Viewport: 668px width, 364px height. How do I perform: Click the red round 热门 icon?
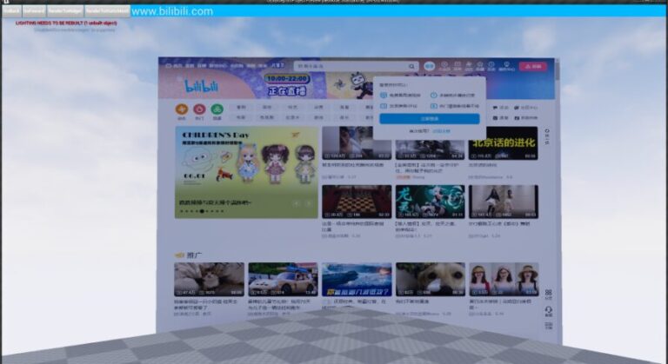pos(199,109)
